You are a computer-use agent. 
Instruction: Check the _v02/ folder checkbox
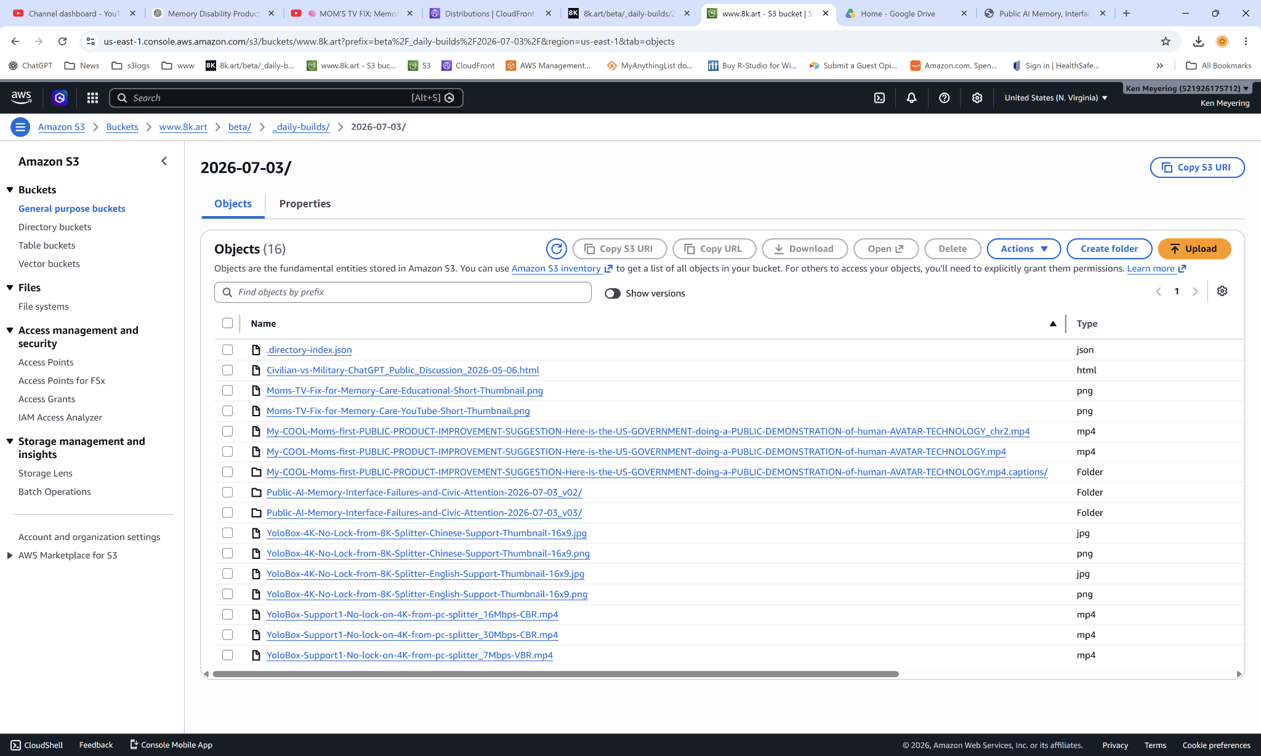(227, 492)
